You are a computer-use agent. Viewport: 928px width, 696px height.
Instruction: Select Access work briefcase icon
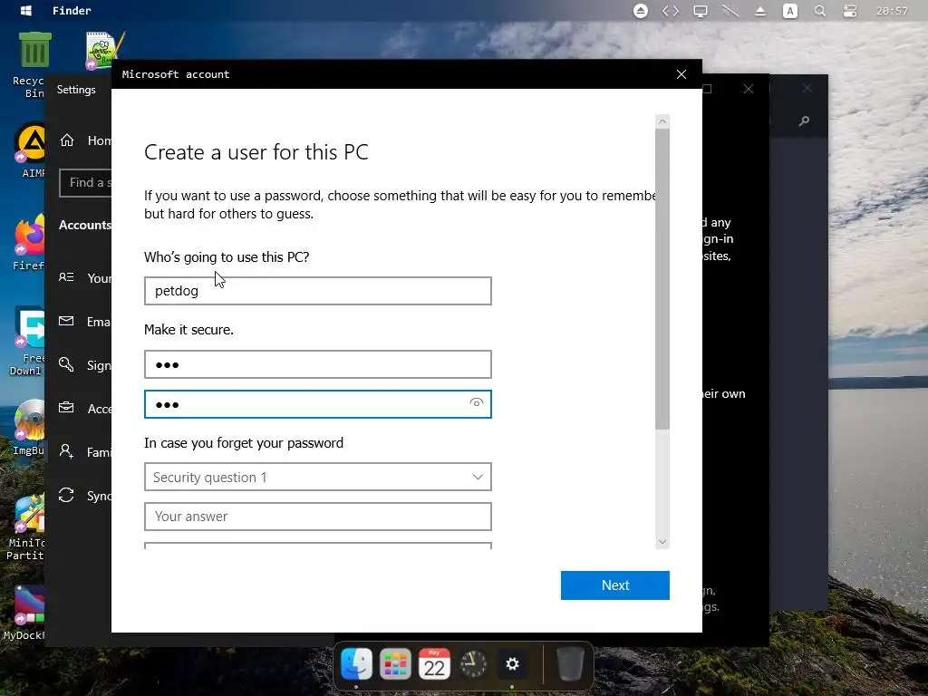pyautogui.click(x=66, y=408)
